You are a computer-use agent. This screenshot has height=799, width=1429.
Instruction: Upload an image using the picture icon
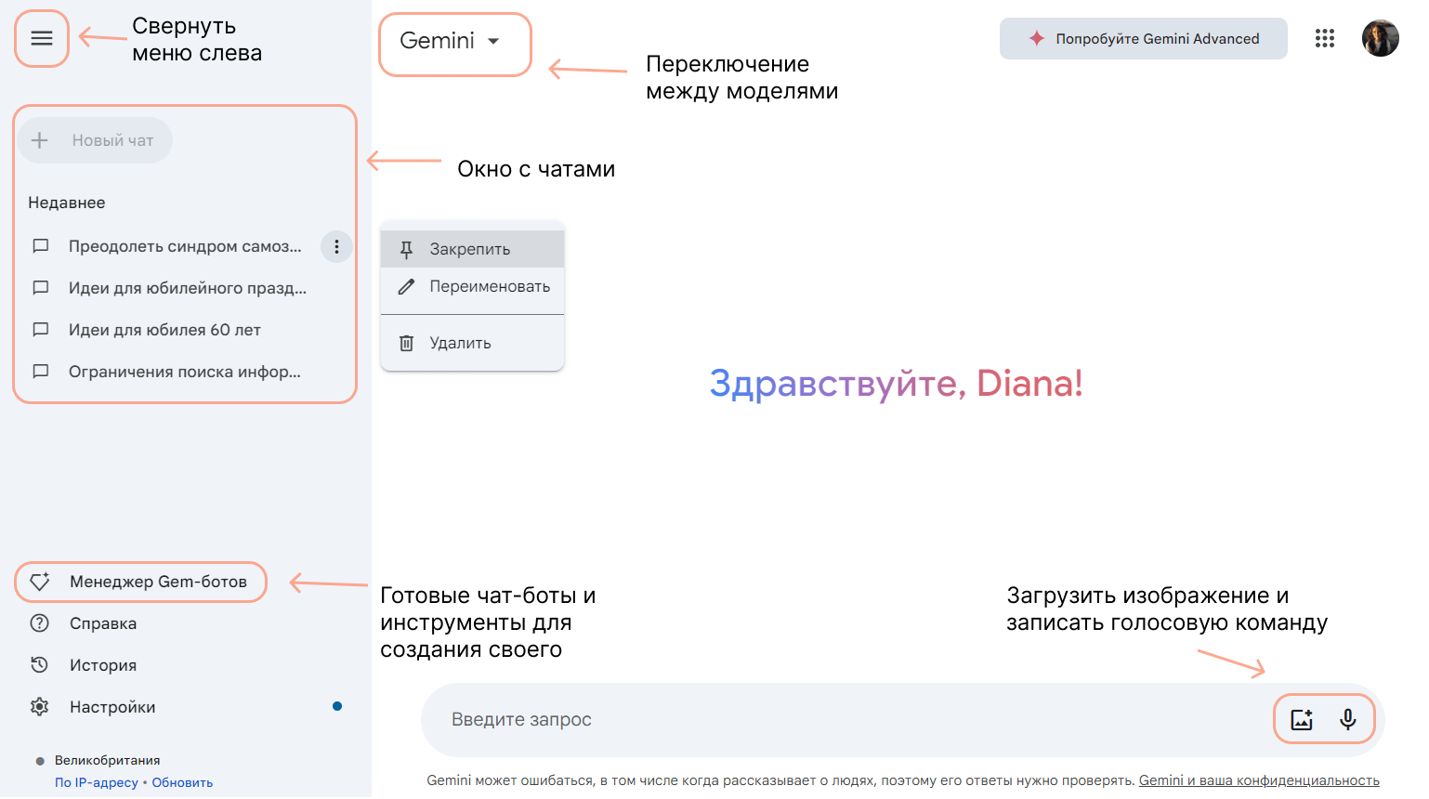[1302, 719]
